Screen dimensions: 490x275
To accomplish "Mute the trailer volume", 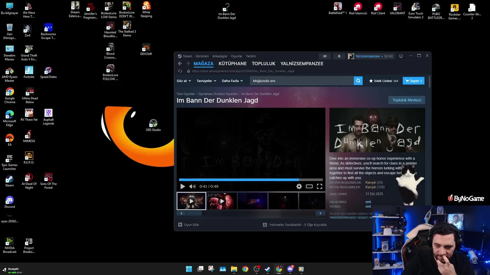I will click(192, 186).
